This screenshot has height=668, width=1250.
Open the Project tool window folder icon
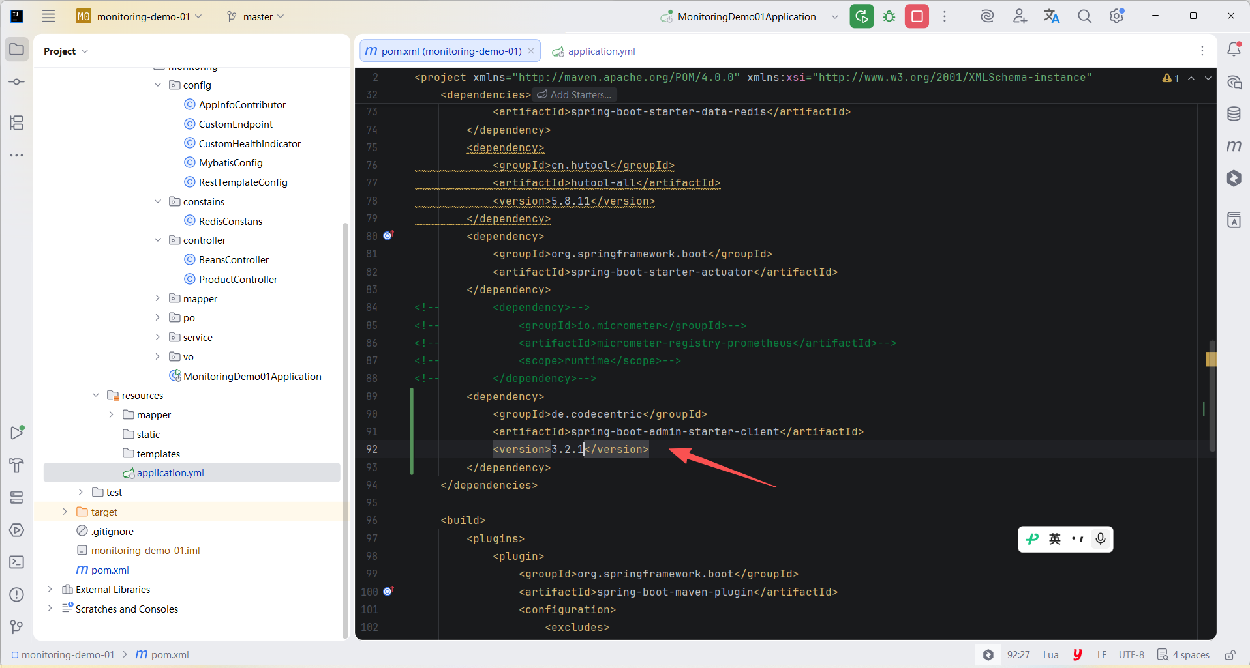coord(17,50)
